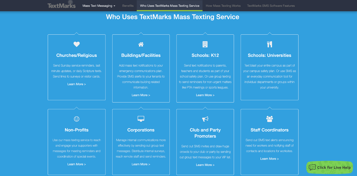Click the house icon above Buildings/Facilities

coord(141,44)
